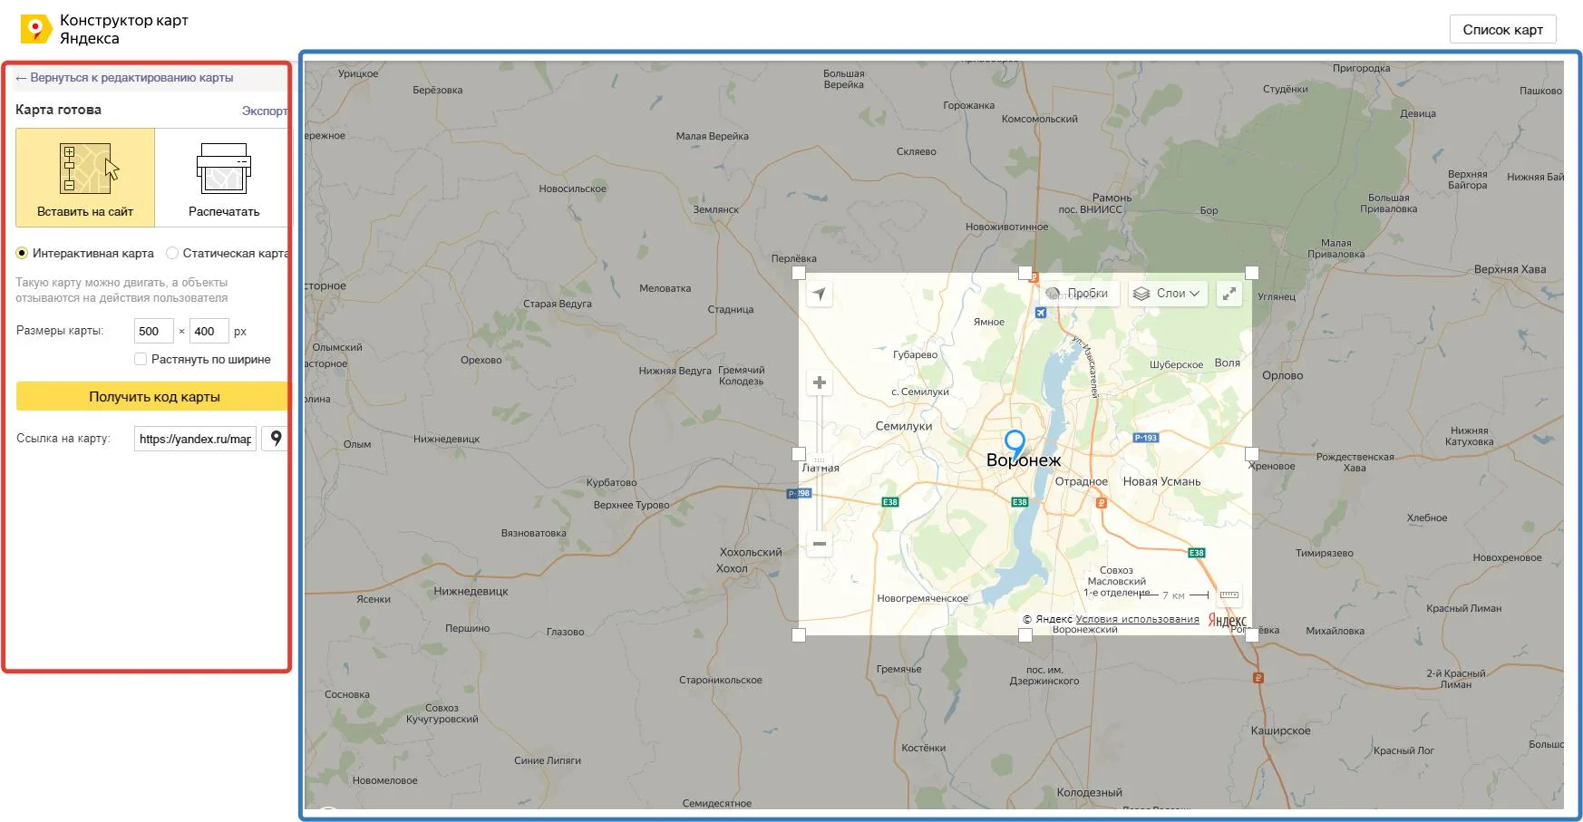The image size is (1583, 822).
Task: Click the top-left resize handle of the map frame
Action: coord(799,273)
